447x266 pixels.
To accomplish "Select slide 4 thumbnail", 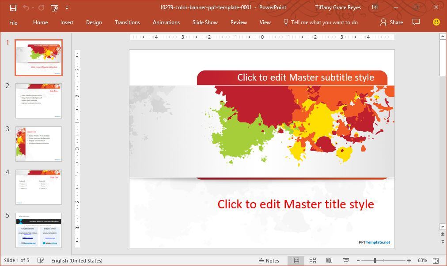I will click(38, 187).
